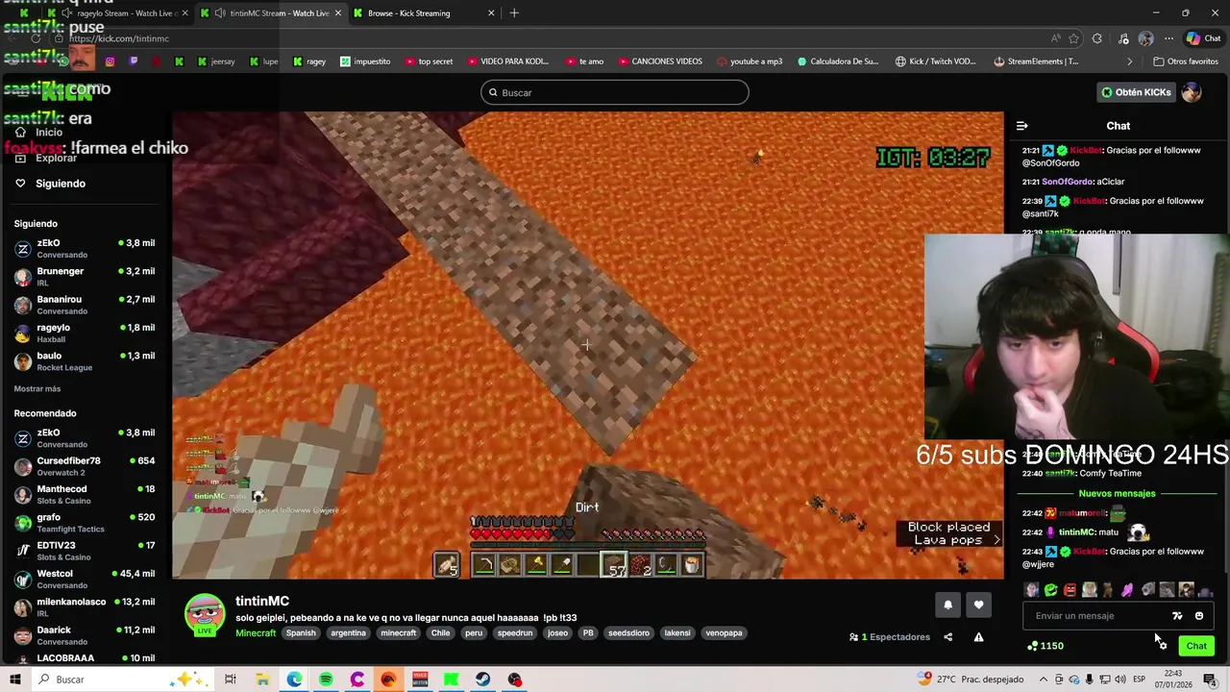1230x692 pixels.
Task: Open chat settings gear
Action: 1163,646
